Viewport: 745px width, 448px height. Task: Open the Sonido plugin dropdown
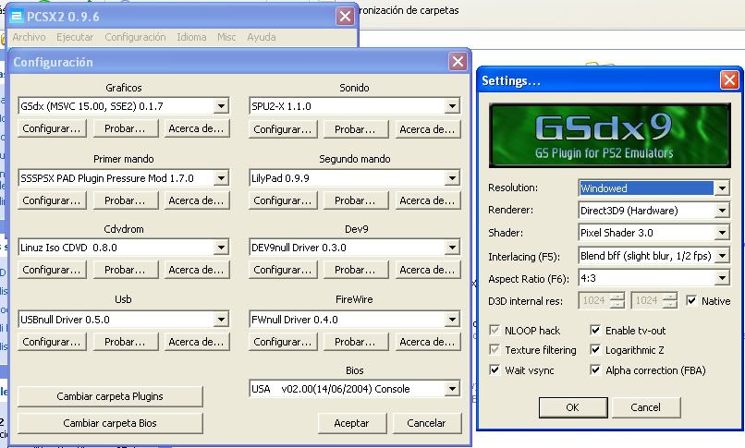point(452,106)
